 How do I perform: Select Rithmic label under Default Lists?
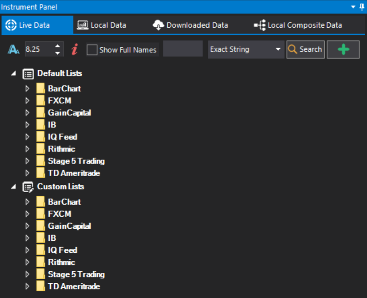[x=62, y=149]
